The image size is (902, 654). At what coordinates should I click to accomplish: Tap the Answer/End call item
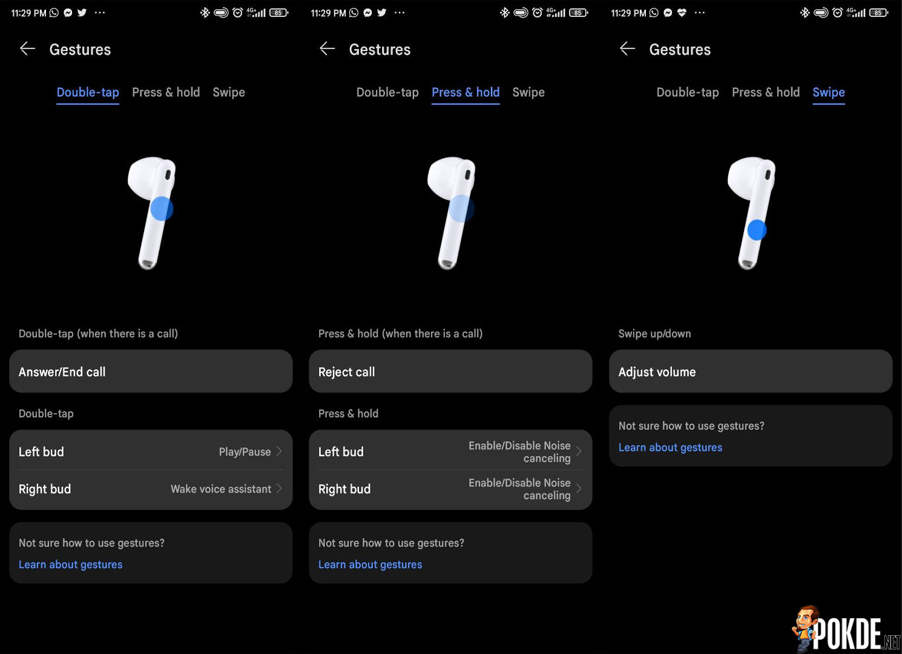pos(151,372)
